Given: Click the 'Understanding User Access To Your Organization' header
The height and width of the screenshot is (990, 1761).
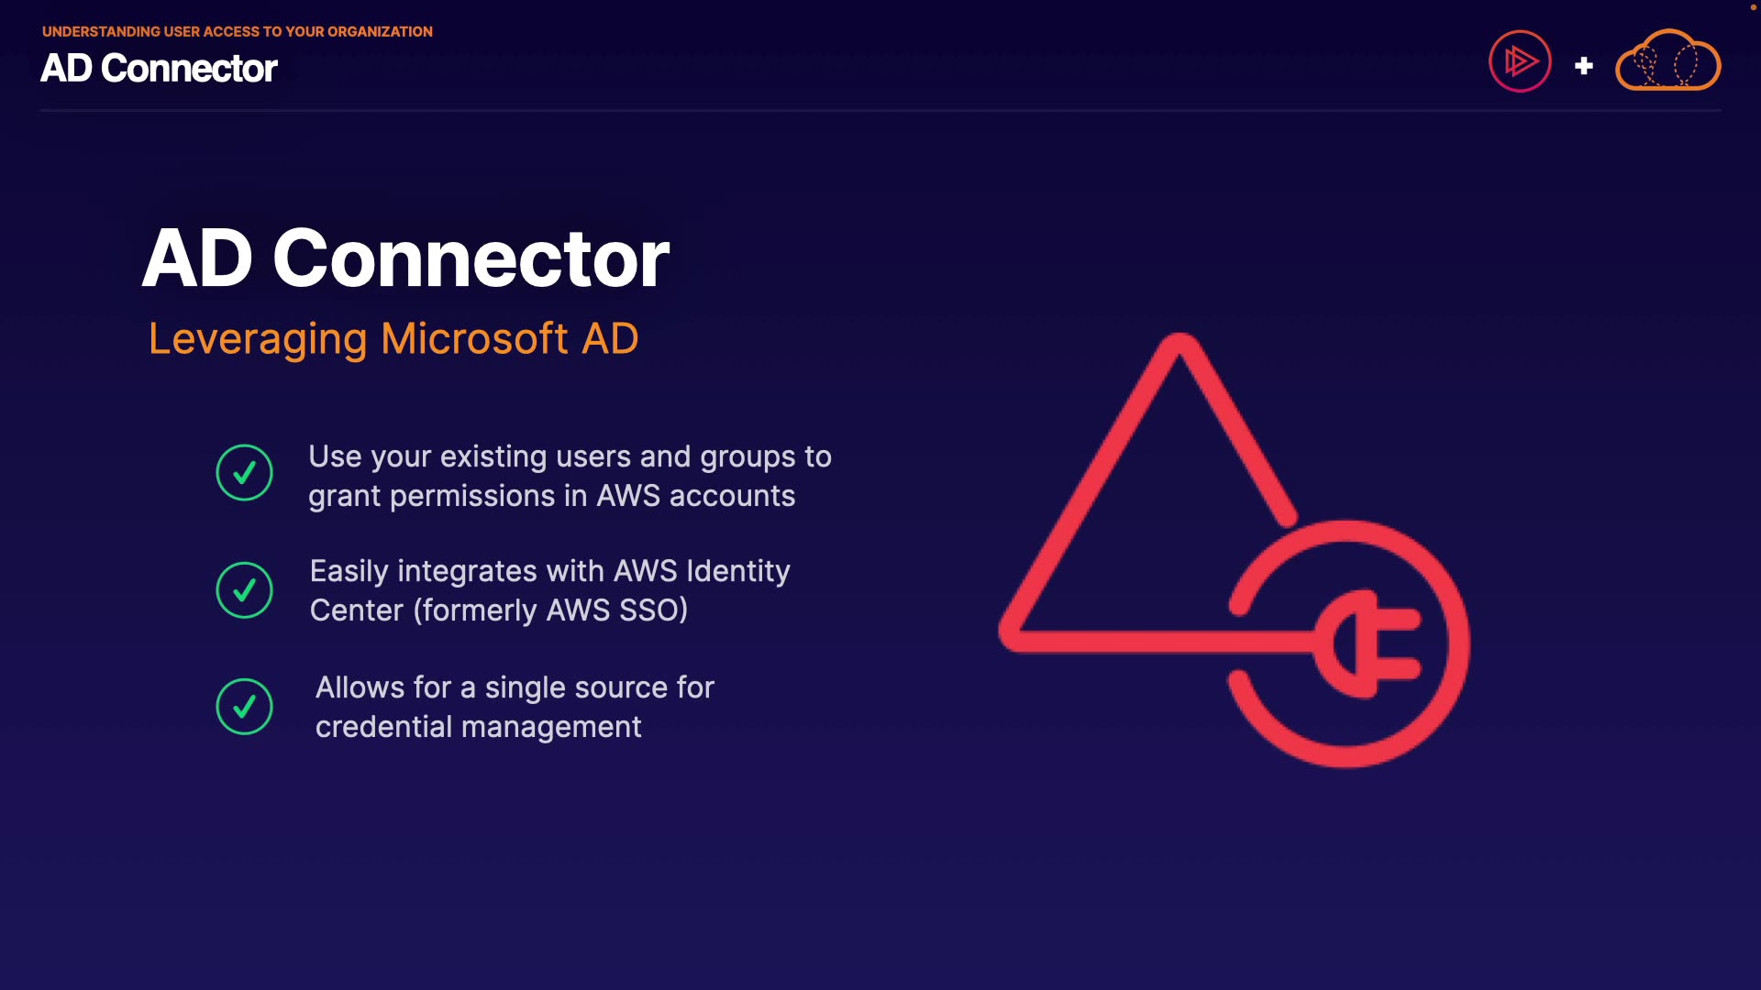Looking at the screenshot, I should pos(237,31).
